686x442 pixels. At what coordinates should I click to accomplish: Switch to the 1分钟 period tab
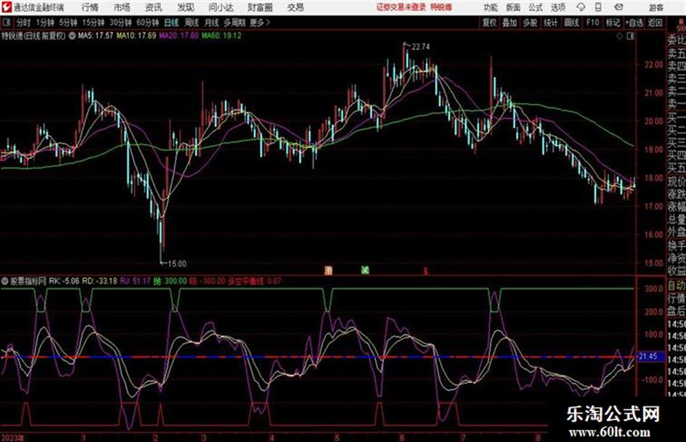click(x=45, y=22)
